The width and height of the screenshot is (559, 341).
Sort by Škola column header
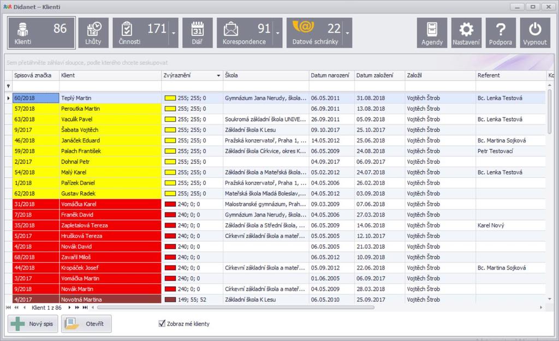(x=266, y=75)
